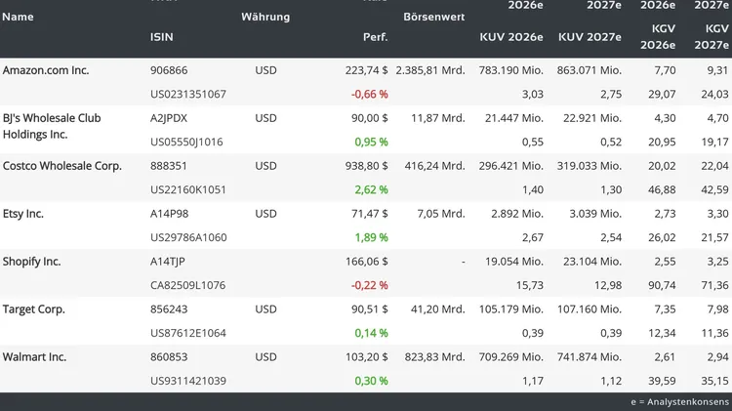The height and width of the screenshot is (411, 732).
Task: Open the Shopify Inc. entry
Action: 32,262
